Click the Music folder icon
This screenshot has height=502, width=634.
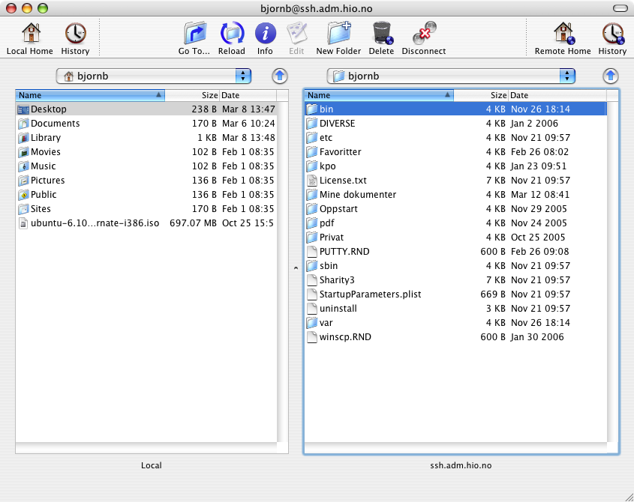pos(23,166)
